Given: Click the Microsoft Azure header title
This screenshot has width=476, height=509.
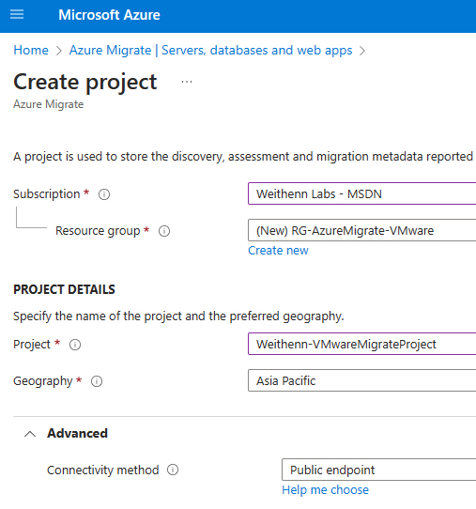Looking at the screenshot, I should pos(109,15).
